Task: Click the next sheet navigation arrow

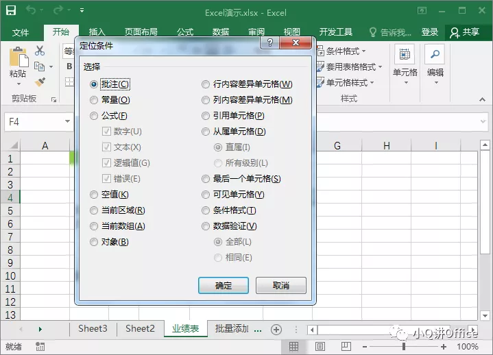Action: [x=40, y=329]
